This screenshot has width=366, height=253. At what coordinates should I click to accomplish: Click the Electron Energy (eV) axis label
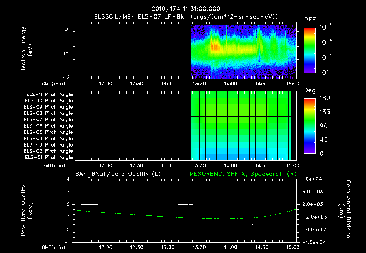(26, 50)
